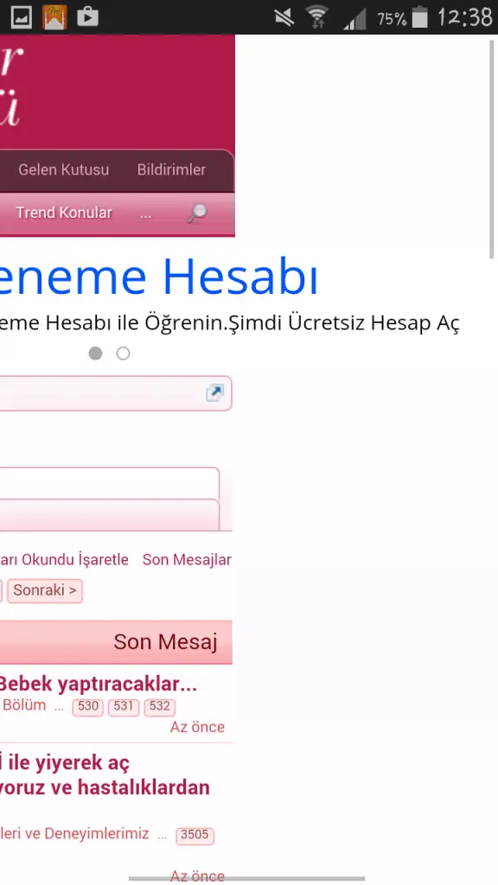Screen dimensions: 498x885
Task: Jump to page 531 of the thread
Action: tap(124, 707)
